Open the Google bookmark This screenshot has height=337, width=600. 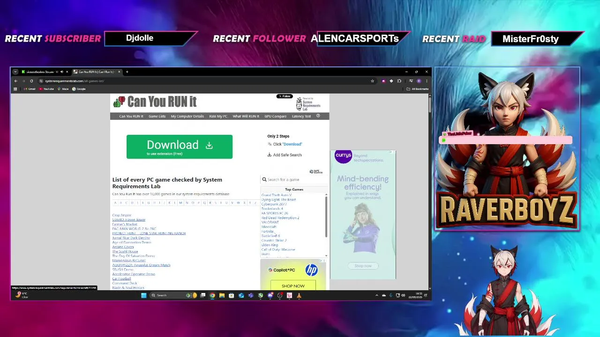[79, 89]
